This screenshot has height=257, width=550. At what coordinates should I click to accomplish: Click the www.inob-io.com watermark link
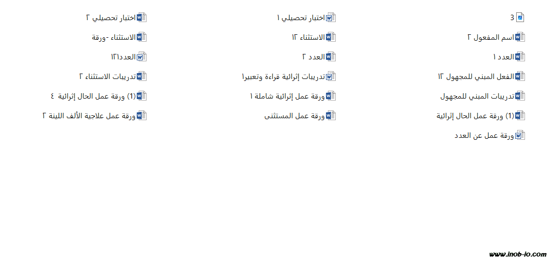point(518,254)
